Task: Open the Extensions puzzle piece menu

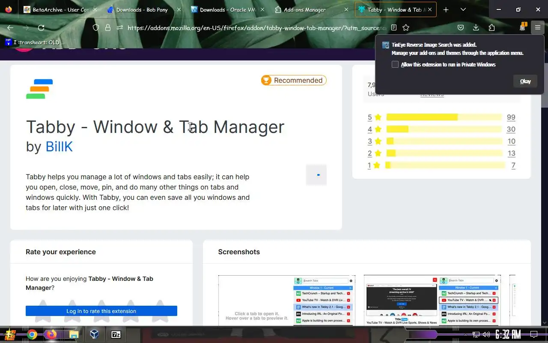Action: (491, 27)
